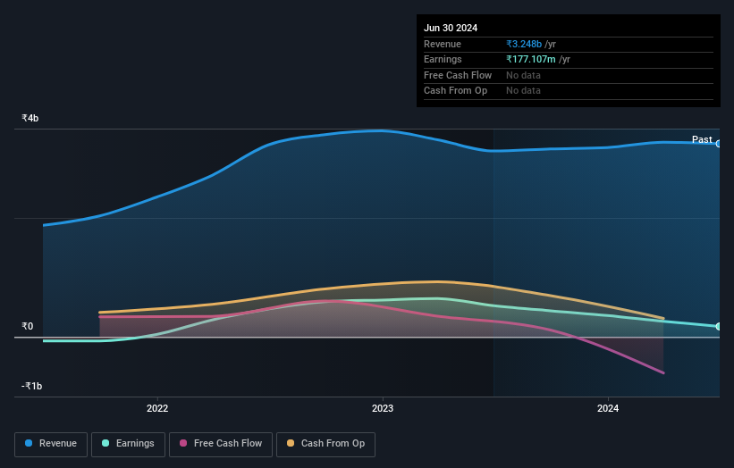The width and height of the screenshot is (734, 468).
Task: Click the -₹1b y-axis label
Action: 32,386
